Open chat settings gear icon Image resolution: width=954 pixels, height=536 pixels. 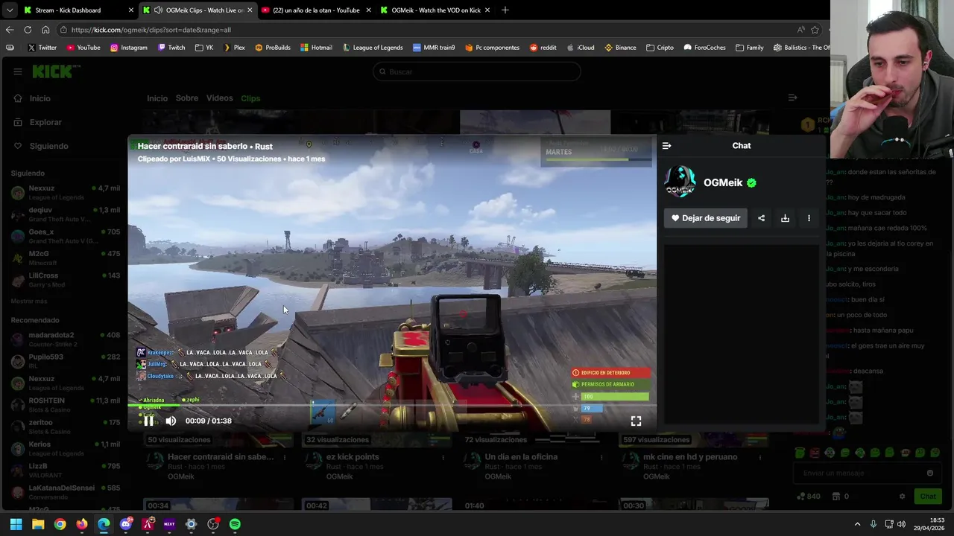[x=902, y=497]
